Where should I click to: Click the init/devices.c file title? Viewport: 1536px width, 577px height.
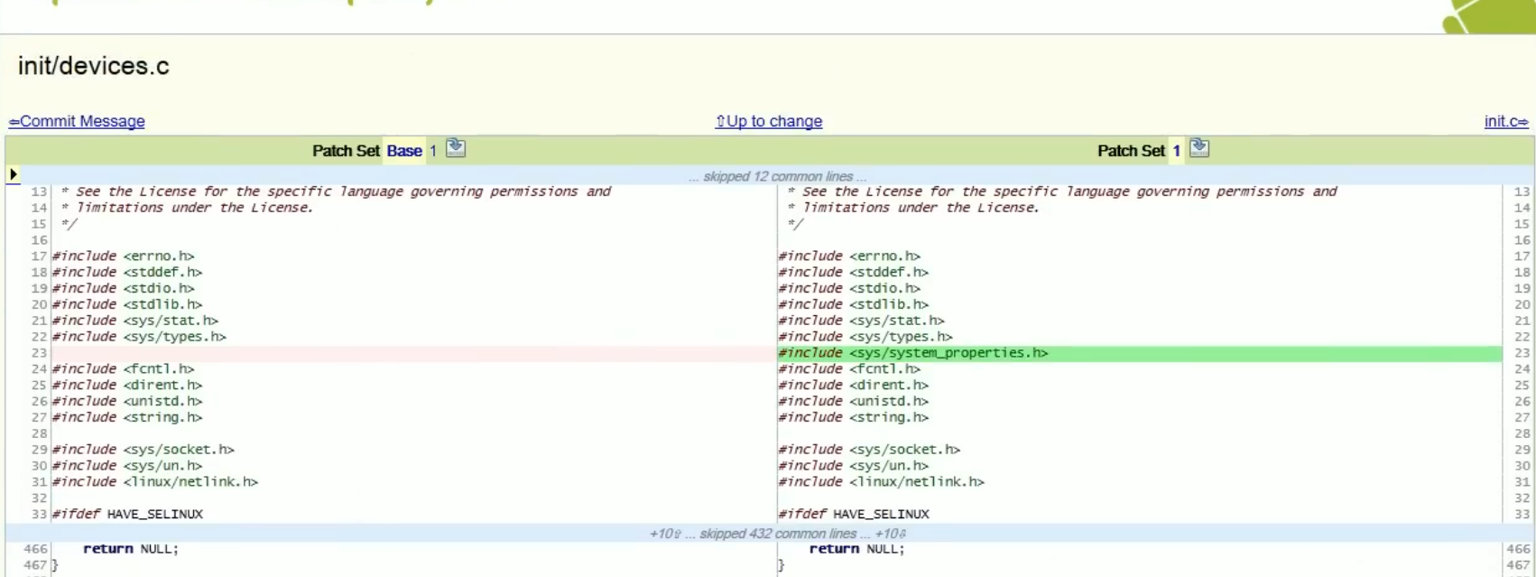[94, 66]
